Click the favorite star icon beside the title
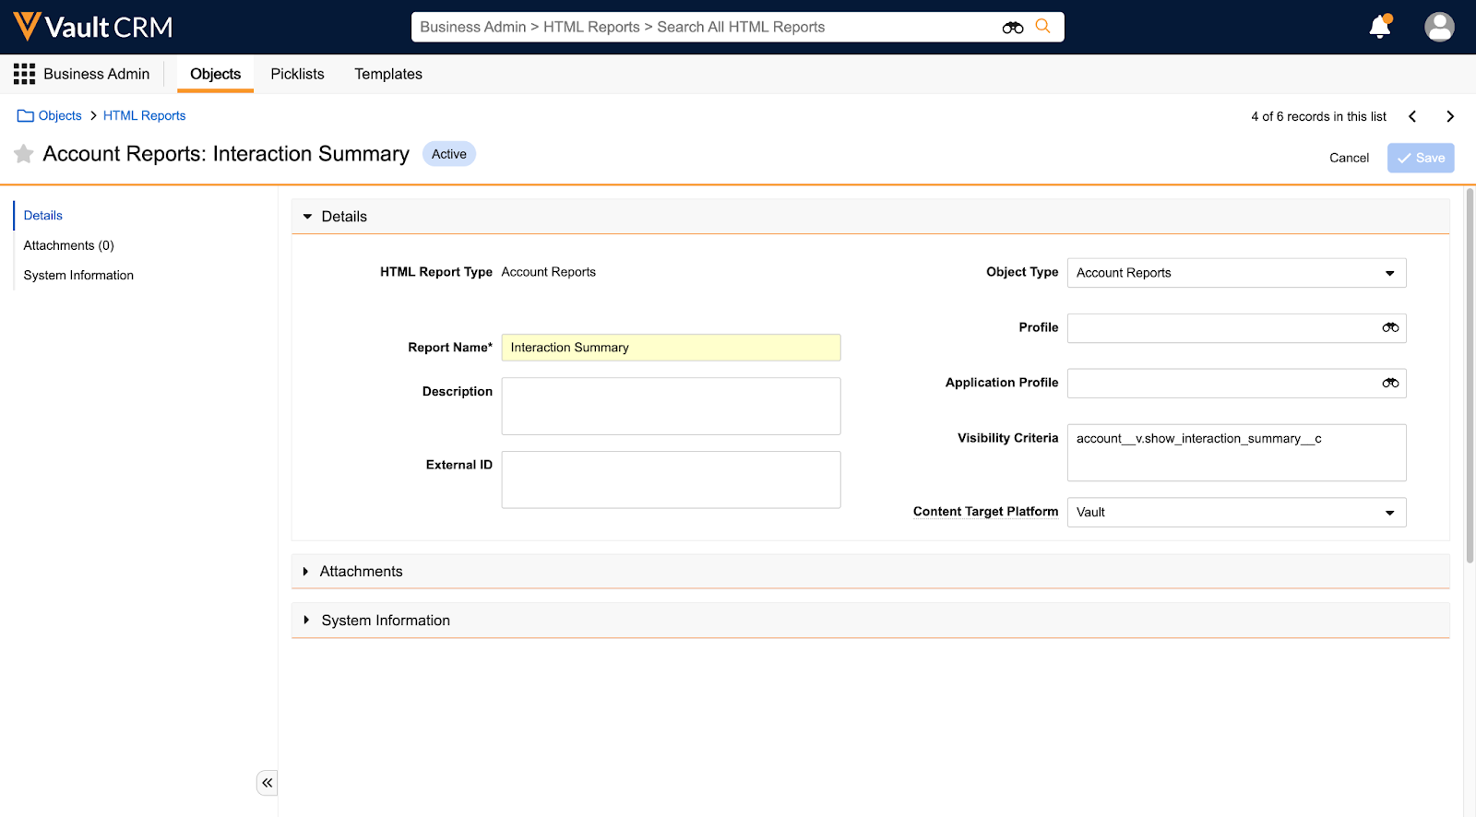Screen dimensions: 1476x817 tap(24, 154)
